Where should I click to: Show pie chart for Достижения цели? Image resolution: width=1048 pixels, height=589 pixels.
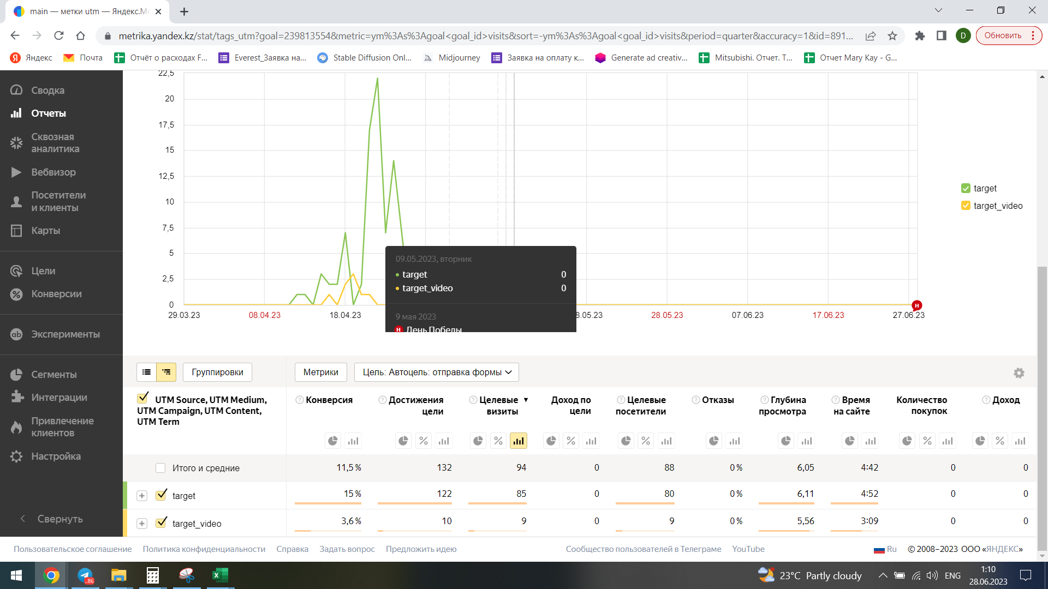pyautogui.click(x=403, y=441)
